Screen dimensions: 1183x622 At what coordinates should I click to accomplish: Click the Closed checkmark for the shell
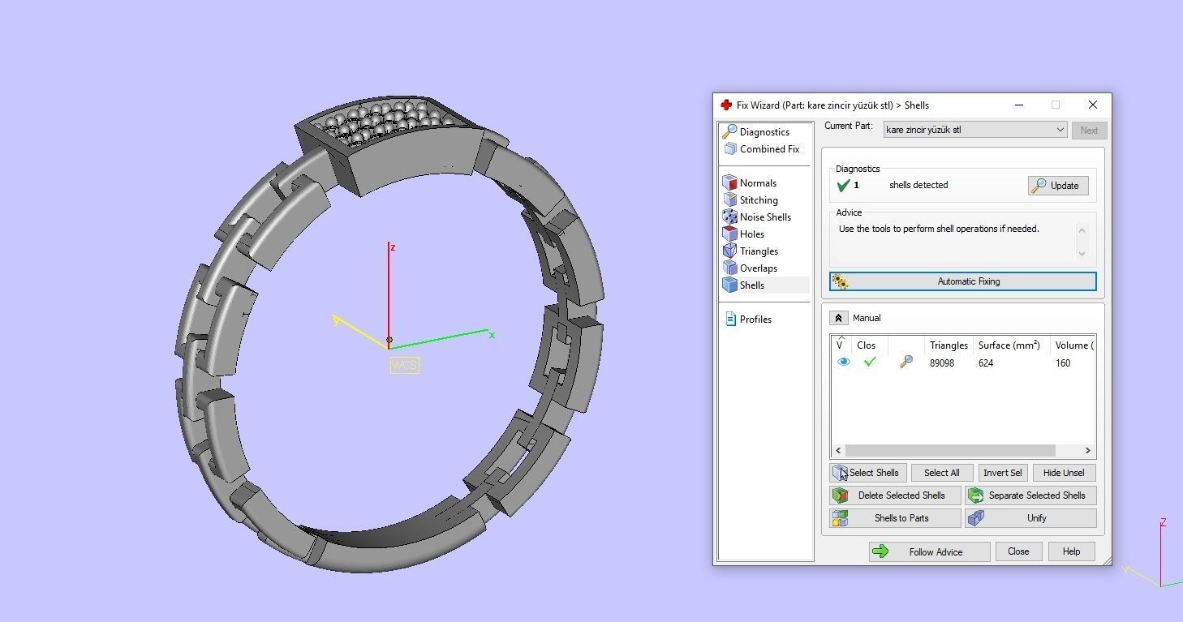tap(870, 362)
